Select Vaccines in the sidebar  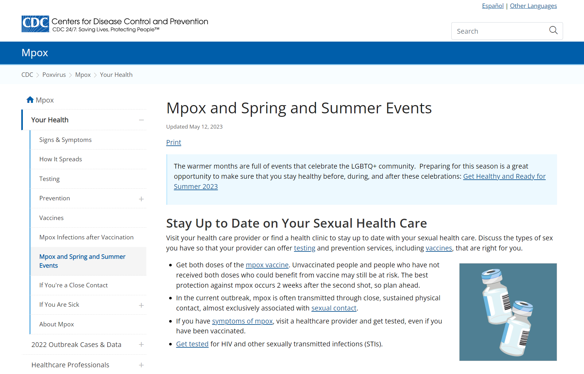[x=51, y=218]
